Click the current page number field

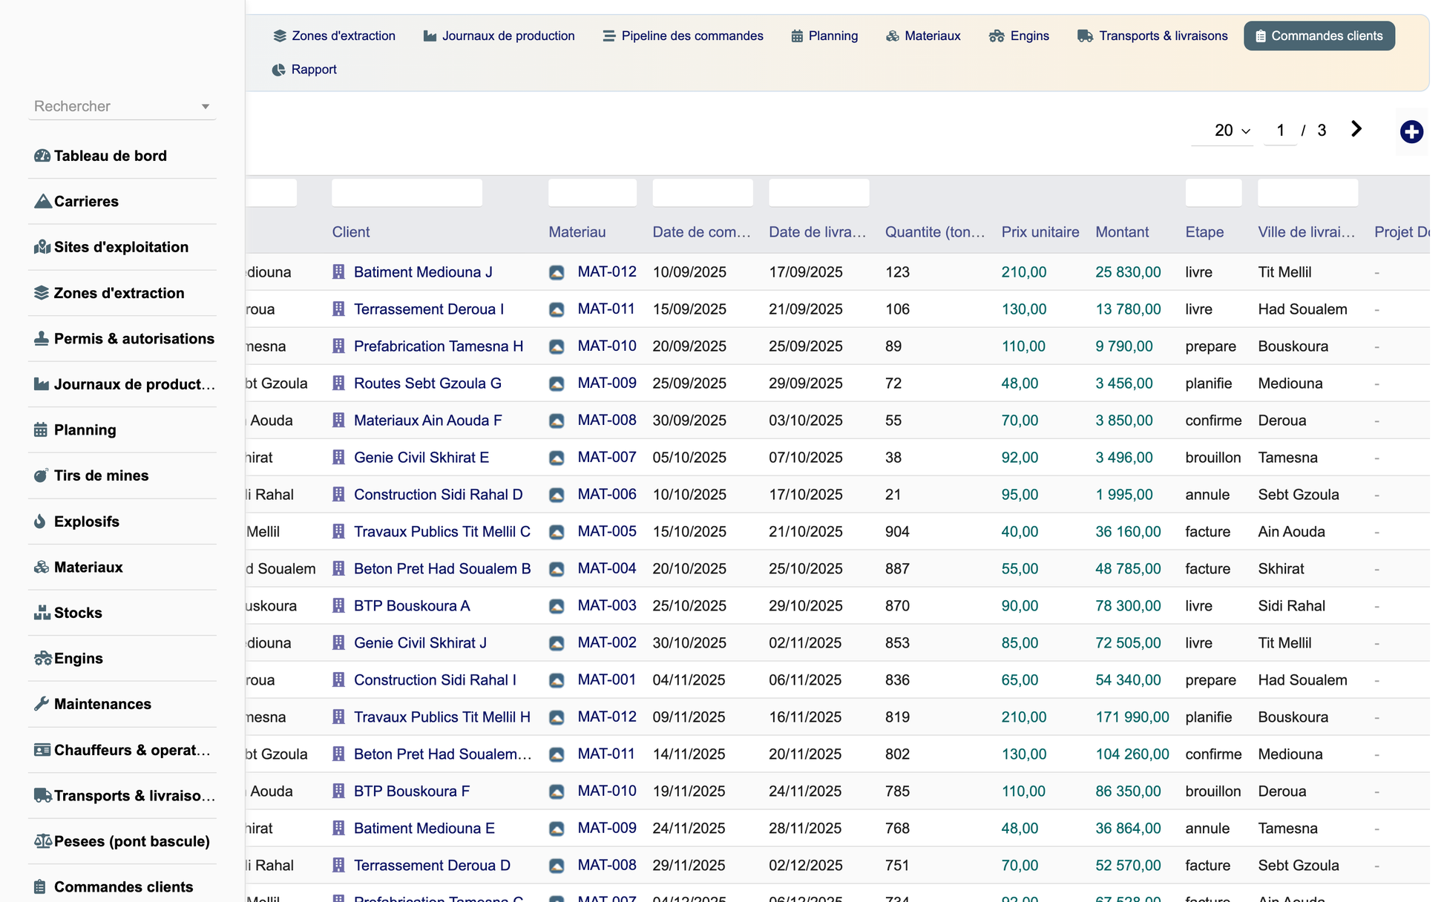tap(1281, 131)
